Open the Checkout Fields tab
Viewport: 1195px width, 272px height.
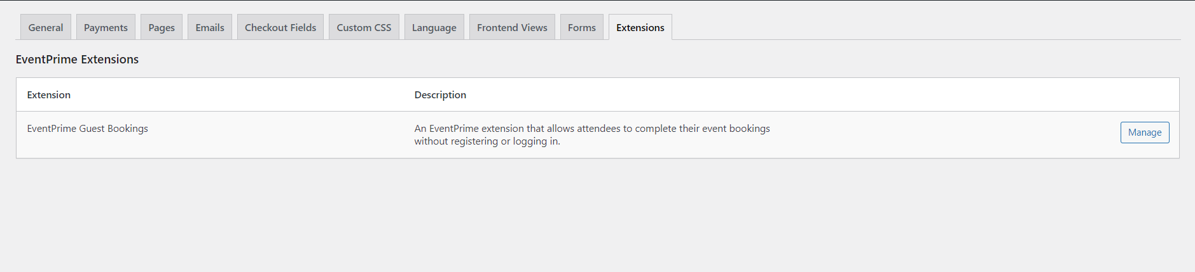click(x=280, y=27)
